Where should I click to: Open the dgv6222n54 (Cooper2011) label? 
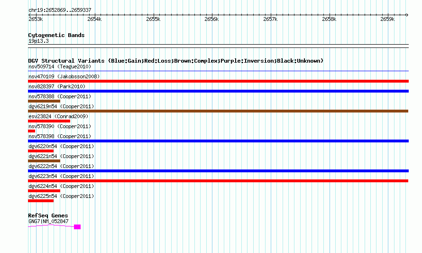pos(61,166)
